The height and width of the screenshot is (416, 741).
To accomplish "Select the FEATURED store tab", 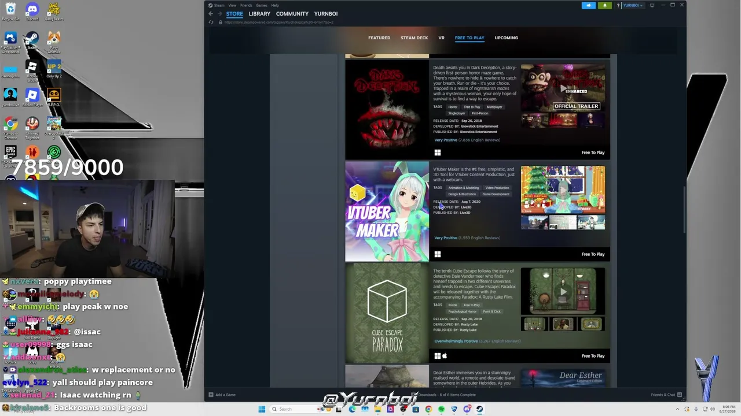I will click(x=379, y=38).
